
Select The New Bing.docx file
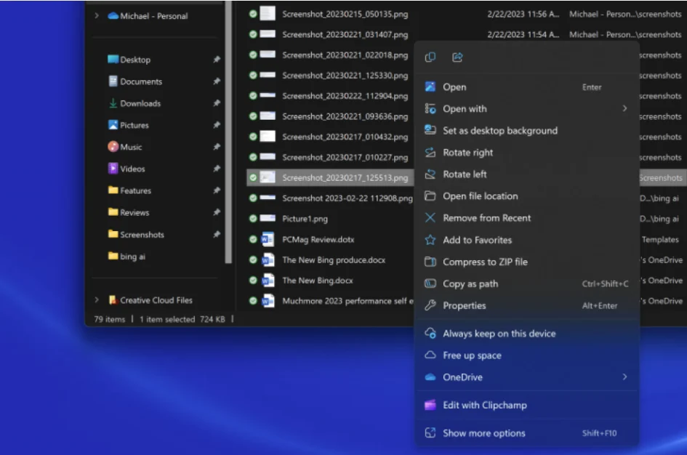(318, 281)
